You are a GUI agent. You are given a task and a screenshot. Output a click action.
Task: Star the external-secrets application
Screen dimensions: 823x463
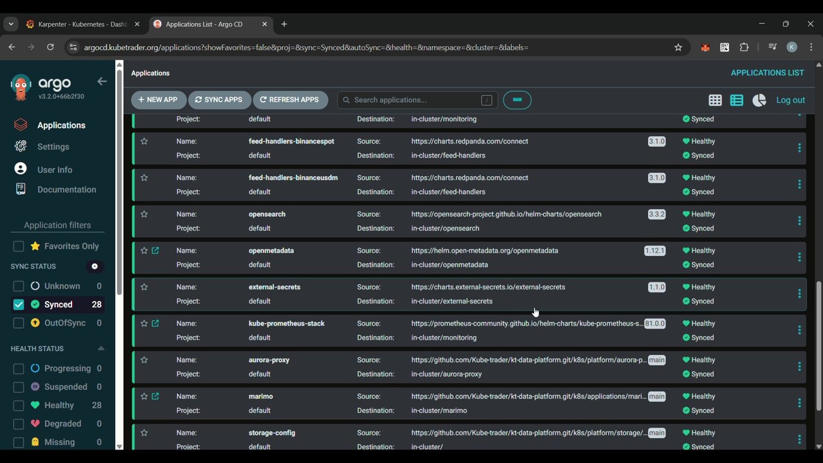[x=144, y=287]
